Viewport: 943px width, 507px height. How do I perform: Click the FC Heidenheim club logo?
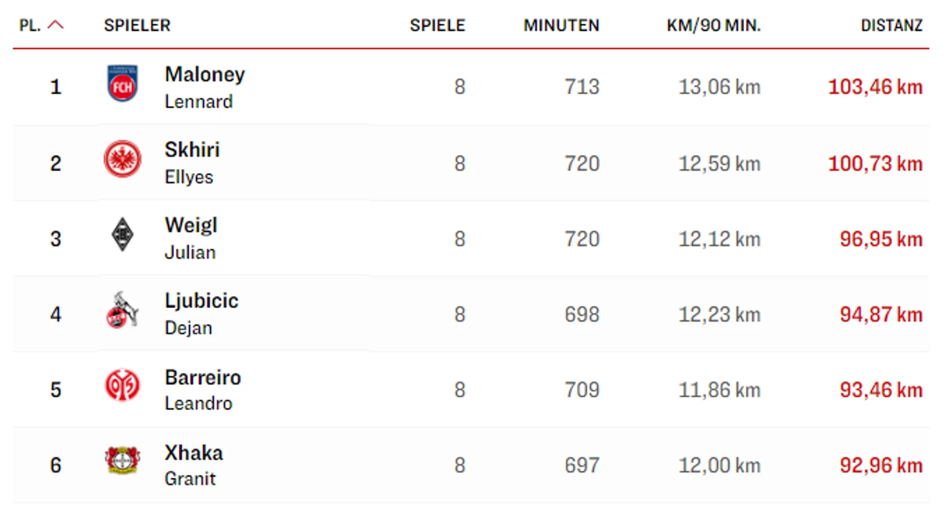coord(122,83)
